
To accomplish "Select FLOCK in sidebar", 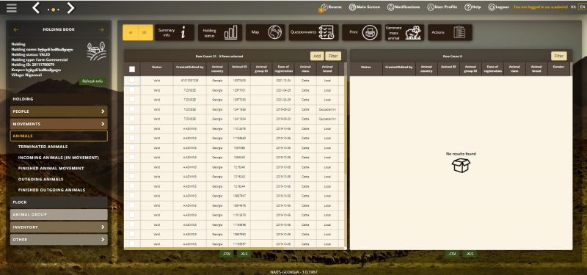I will coord(59,202).
